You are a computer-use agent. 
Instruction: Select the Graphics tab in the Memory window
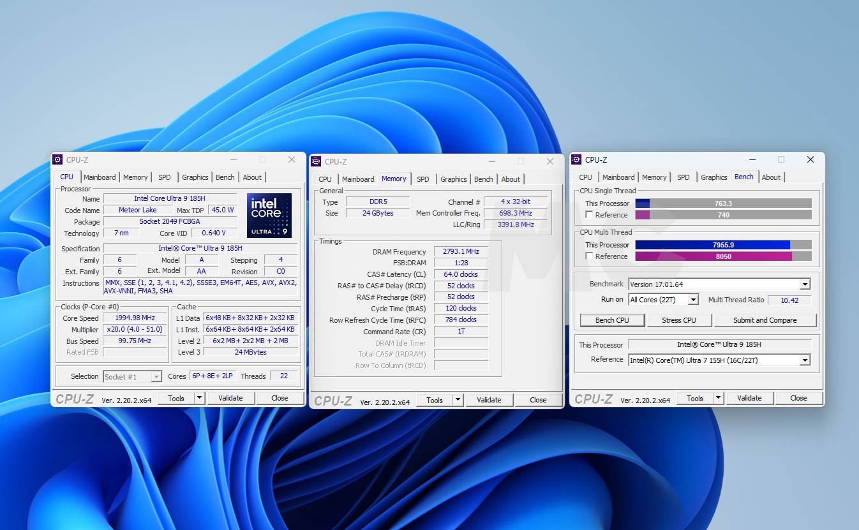click(454, 179)
